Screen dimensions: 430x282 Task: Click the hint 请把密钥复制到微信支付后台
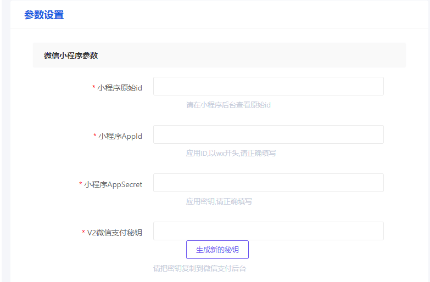[199, 269]
